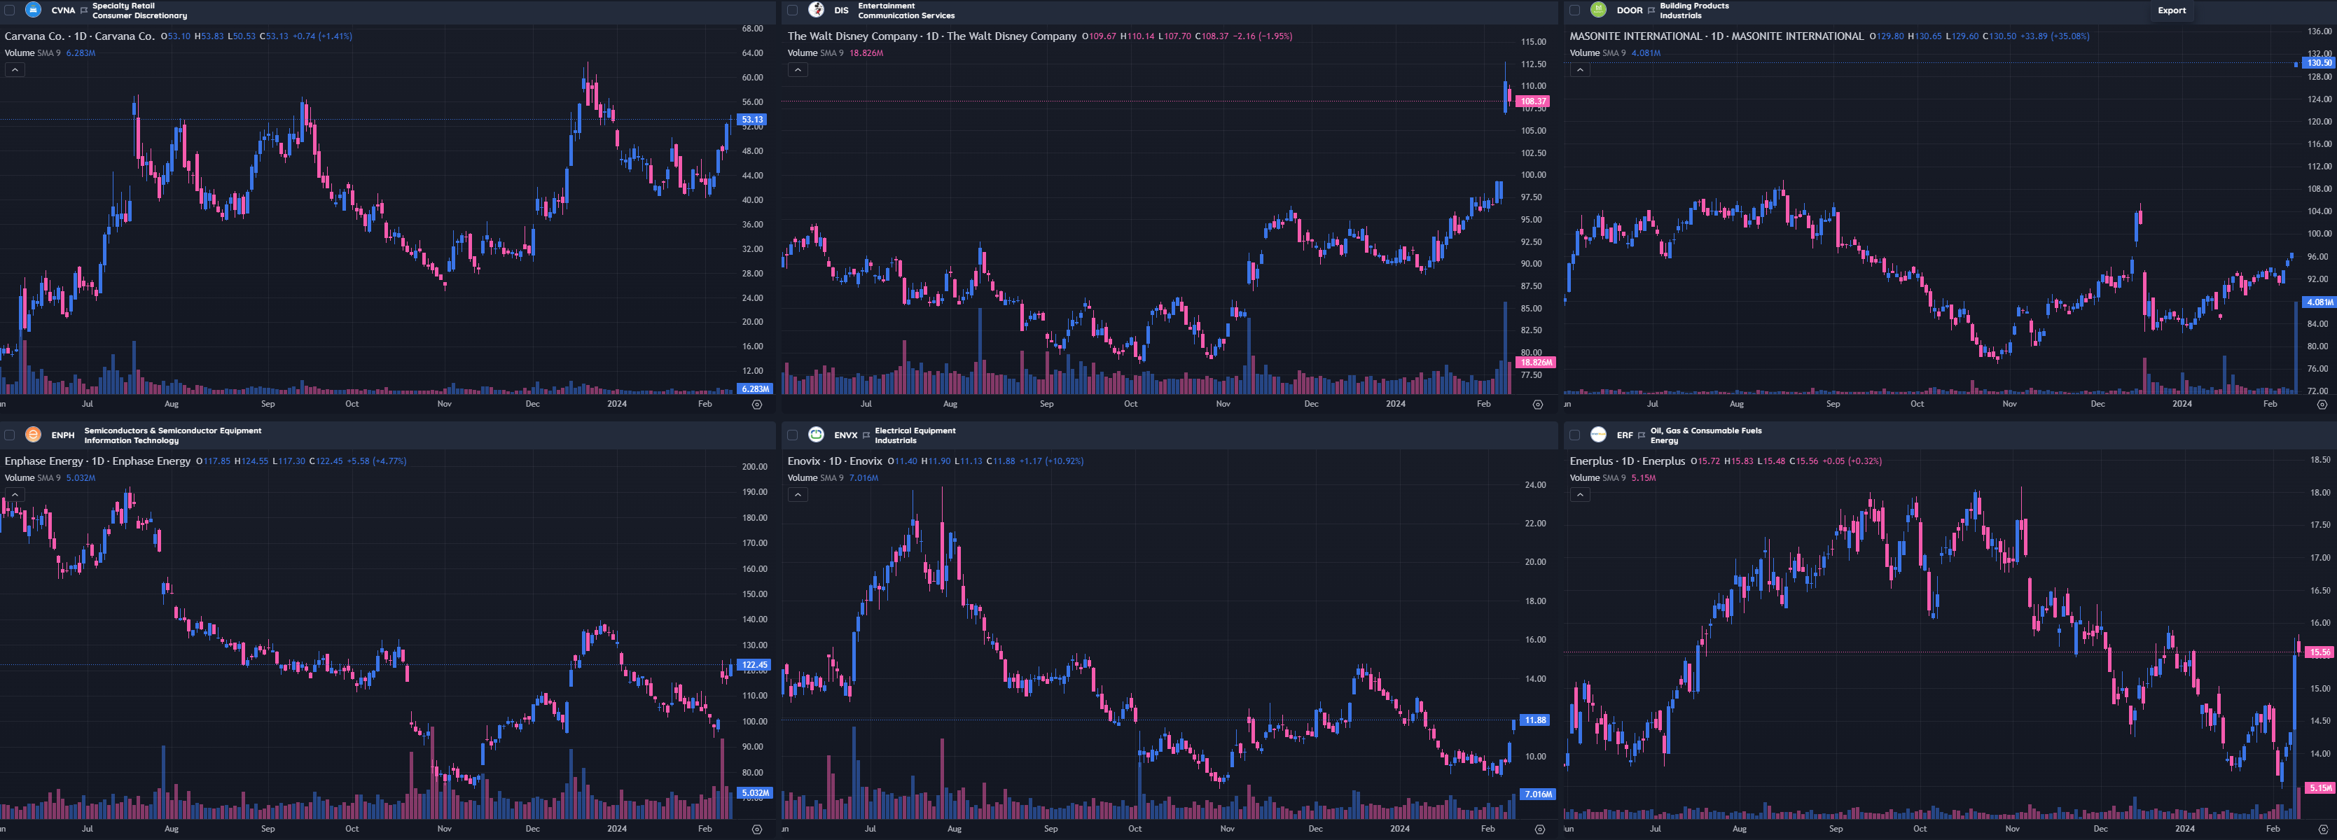This screenshot has width=2337, height=840.
Task: Click the ENVX ticker label
Action: [845, 435]
